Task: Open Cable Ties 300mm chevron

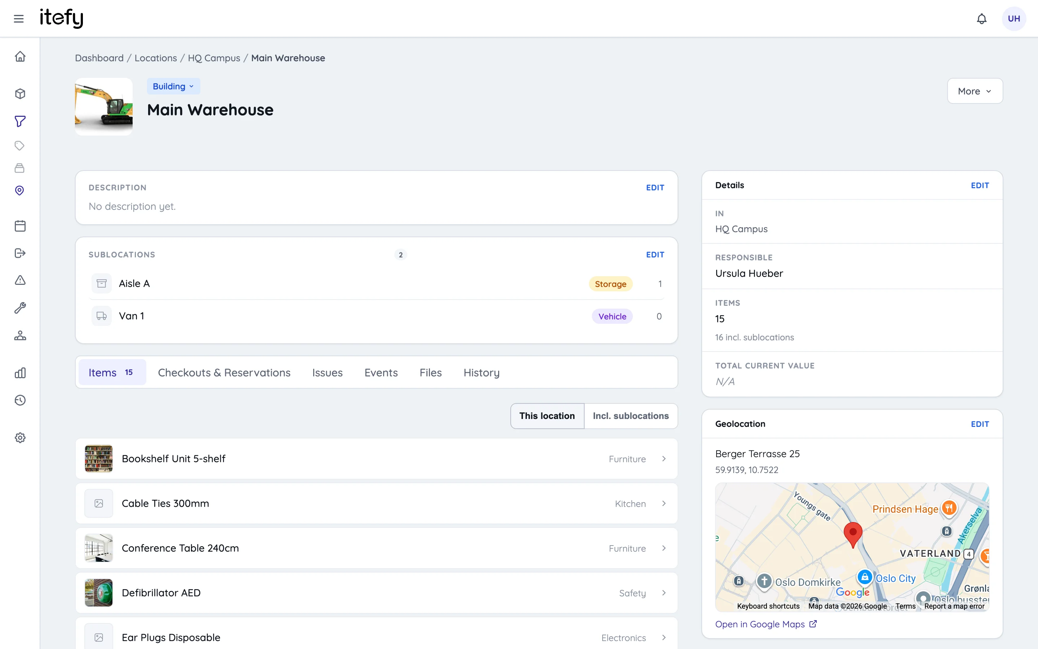Action: coord(664,503)
